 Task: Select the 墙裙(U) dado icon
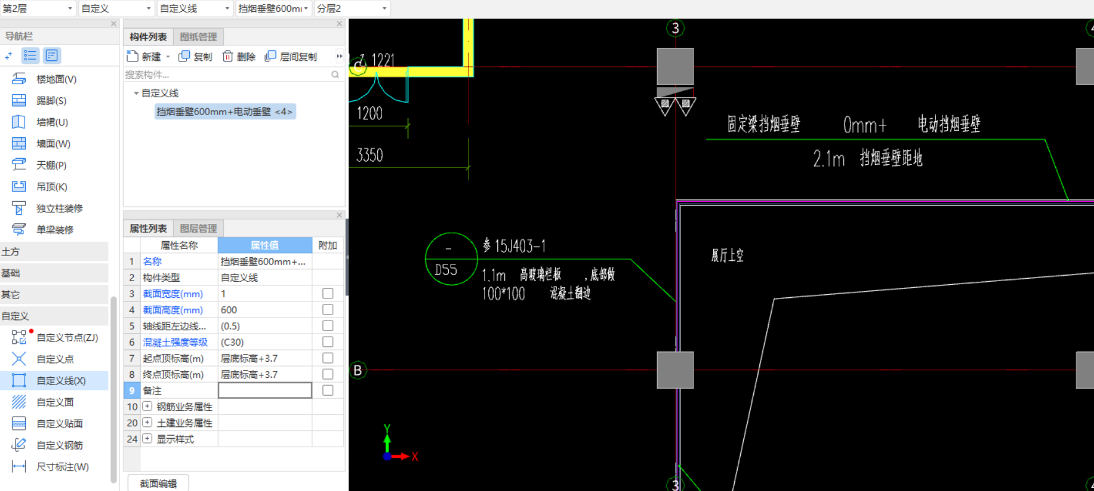click(19, 122)
